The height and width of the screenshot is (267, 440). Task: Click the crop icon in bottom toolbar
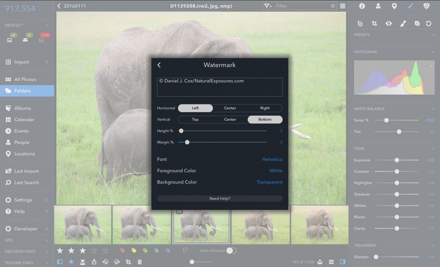[x=128, y=262]
